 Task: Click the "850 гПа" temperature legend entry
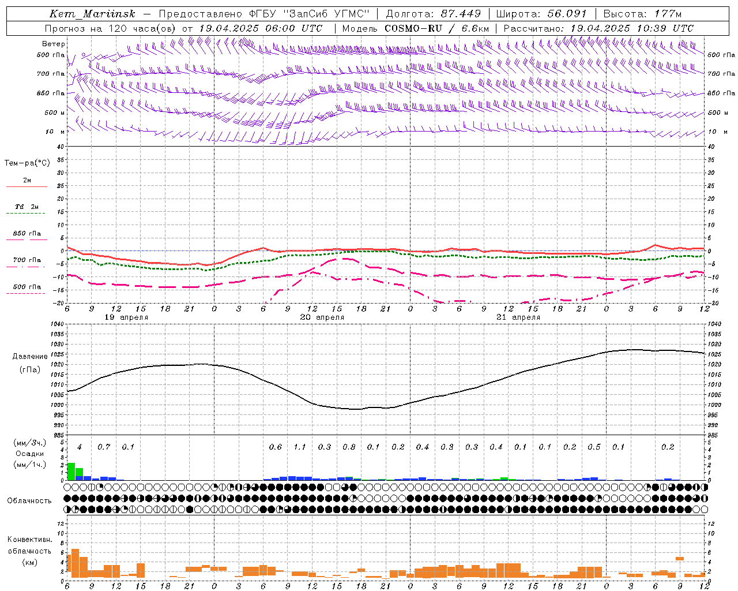pos(27,234)
